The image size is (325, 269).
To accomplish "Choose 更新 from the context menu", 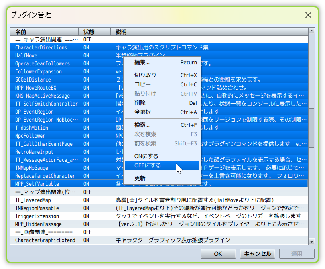I will coord(162,178).
